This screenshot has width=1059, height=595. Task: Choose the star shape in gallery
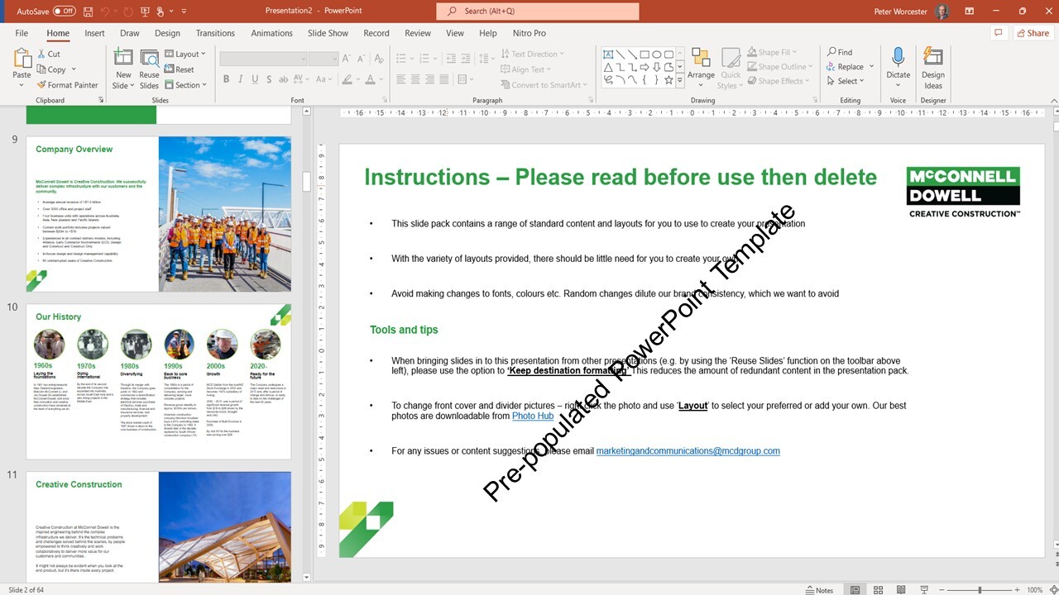(668, 80)
